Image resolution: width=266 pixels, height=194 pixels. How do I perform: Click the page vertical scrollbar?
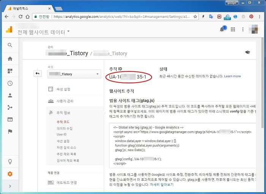click(x=263, y=84)
